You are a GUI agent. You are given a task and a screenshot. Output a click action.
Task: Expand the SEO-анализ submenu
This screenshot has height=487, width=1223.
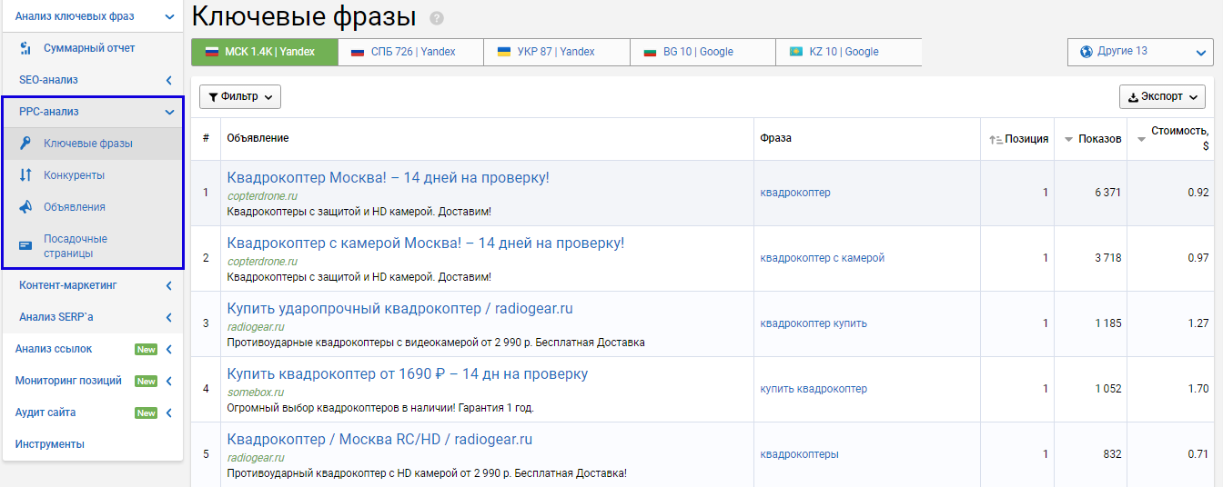(169, 80)
